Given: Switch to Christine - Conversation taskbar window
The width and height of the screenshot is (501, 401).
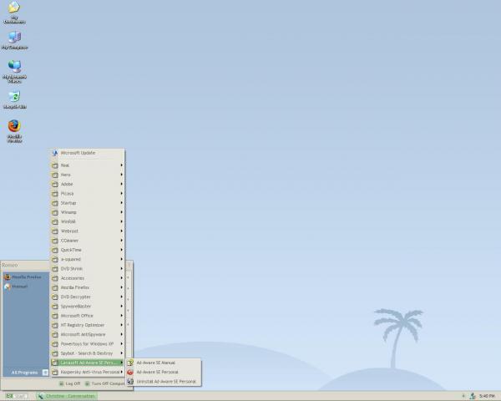Looking at the screenshot, I should pyautogui.click(x=67, y=396).
